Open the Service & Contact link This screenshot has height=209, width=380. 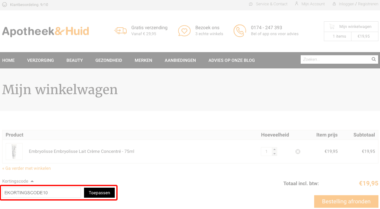[272, 4]
